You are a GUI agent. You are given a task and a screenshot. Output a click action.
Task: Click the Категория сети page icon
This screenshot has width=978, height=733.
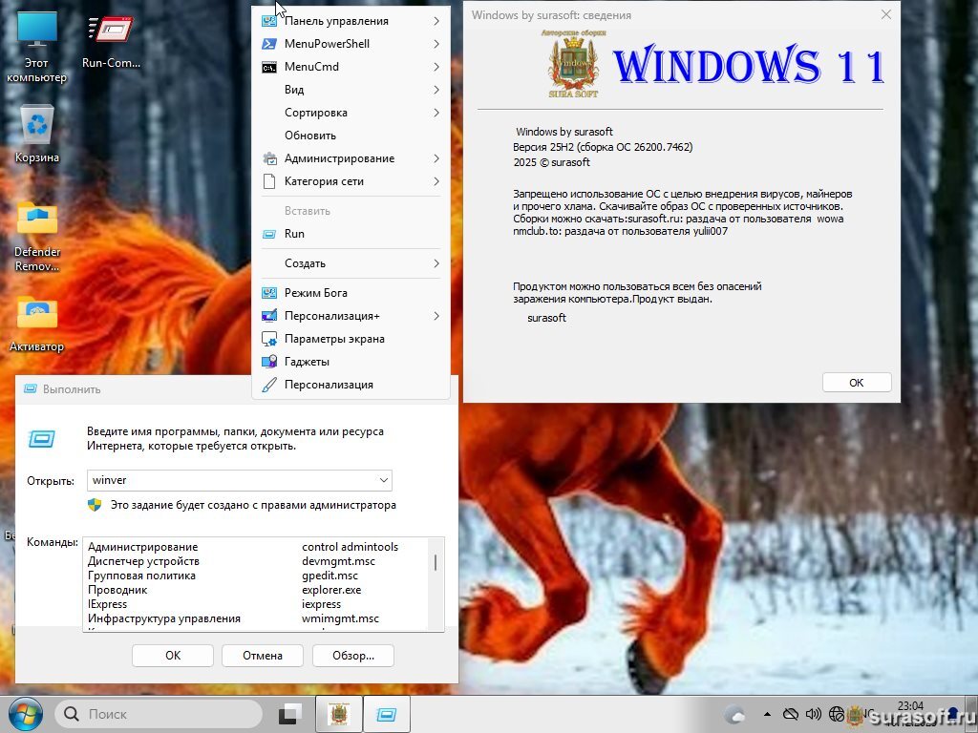point(268,181)
